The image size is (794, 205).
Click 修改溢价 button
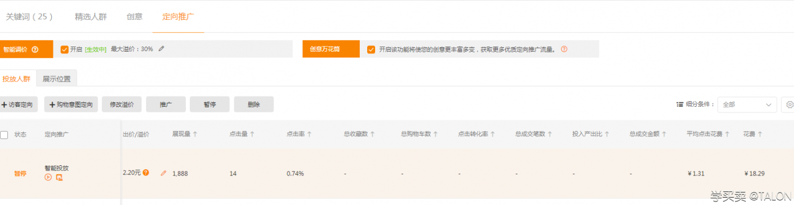(x=122, y=104)
